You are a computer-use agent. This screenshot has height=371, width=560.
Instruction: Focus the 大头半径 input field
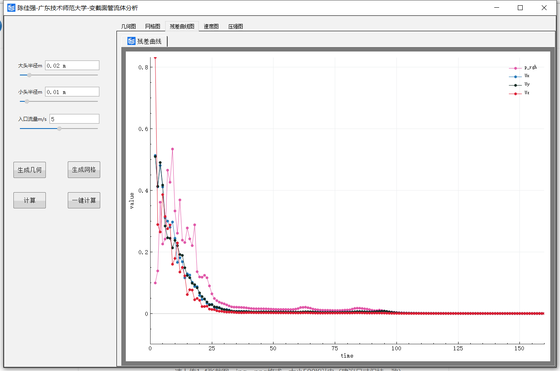72,65
